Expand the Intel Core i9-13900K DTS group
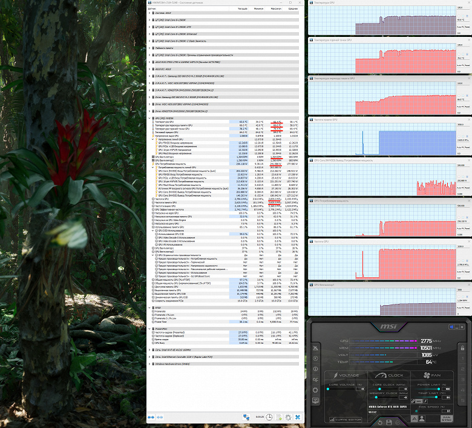Viewport: 472px width, 428px height. 149,27
